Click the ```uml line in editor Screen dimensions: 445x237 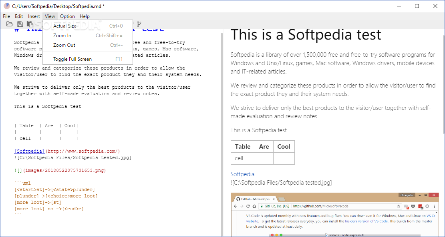(22, 183)
